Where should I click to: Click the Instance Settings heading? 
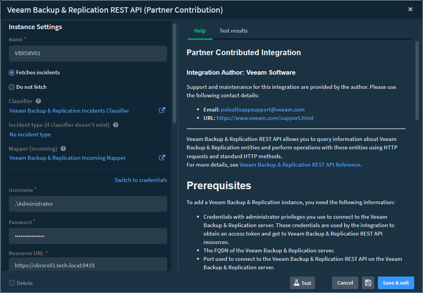pyautogui.click(x=35, y=27)
